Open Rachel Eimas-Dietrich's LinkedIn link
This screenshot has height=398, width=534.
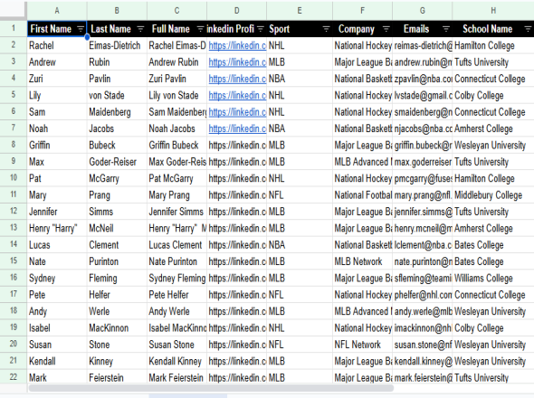[237, 45]
